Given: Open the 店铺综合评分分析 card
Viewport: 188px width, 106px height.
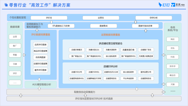Looking at the screenshot, I should click(111, 72).
